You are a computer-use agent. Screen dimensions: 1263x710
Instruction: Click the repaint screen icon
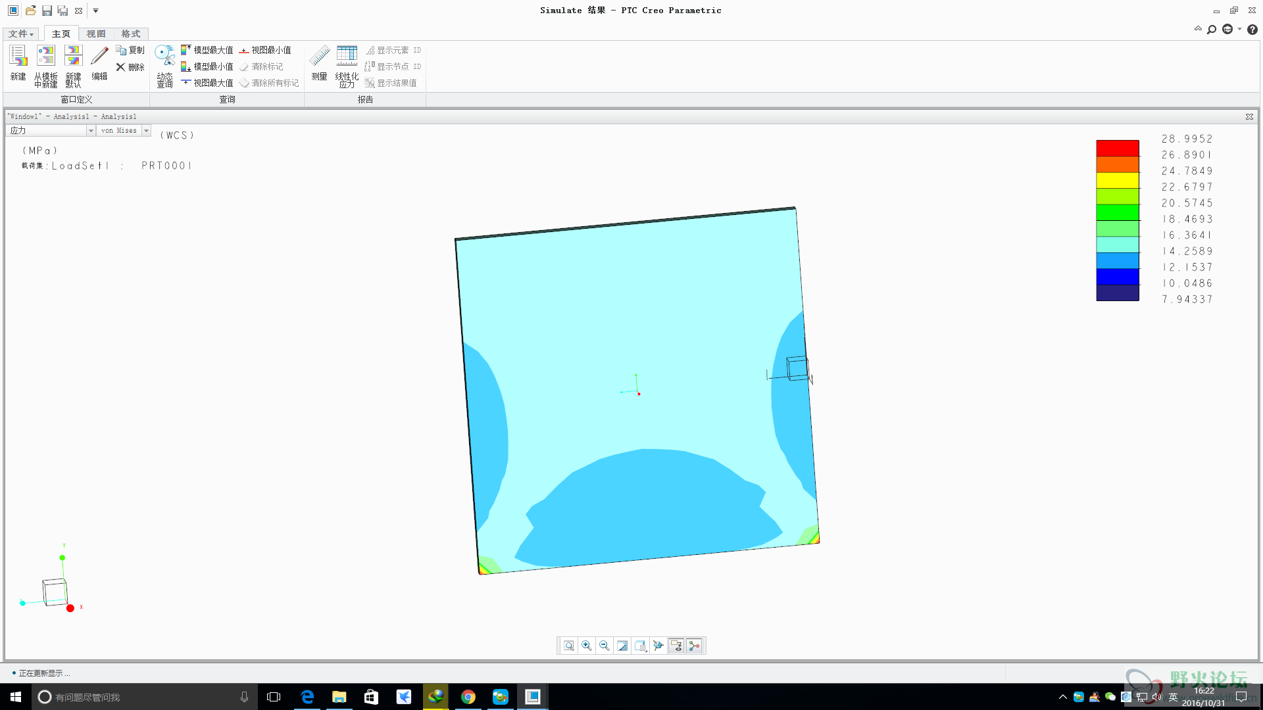pyautogui.click(x=622, y=646)
